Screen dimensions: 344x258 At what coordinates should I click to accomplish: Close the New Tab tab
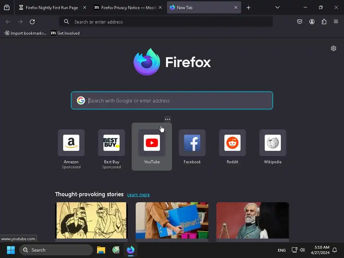(236, 7)
